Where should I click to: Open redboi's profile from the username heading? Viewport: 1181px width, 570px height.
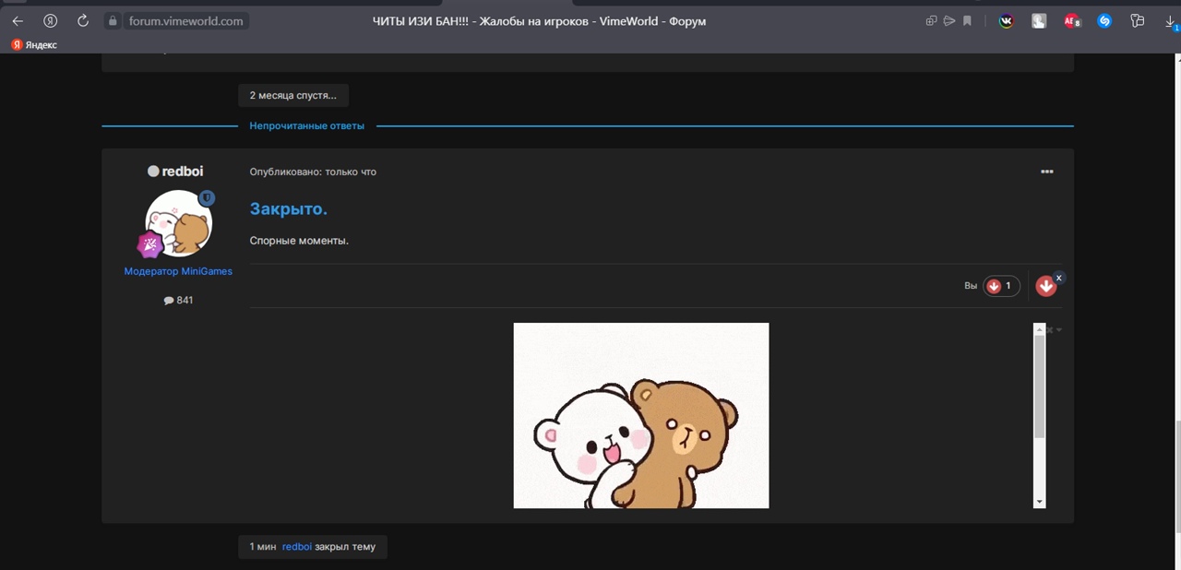click(x=183, y=172)
